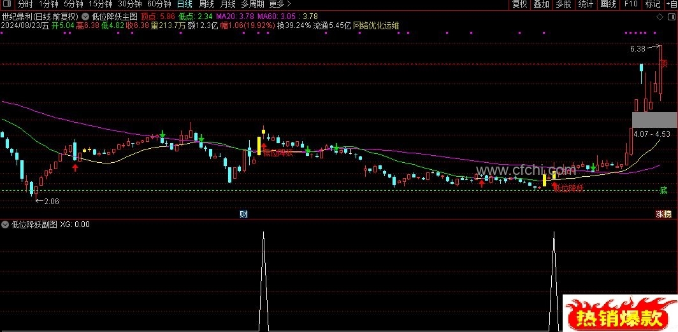The image size is (678, 332).
Task: Click the gray gap rectangle on chart
Action: coord(654,120)
